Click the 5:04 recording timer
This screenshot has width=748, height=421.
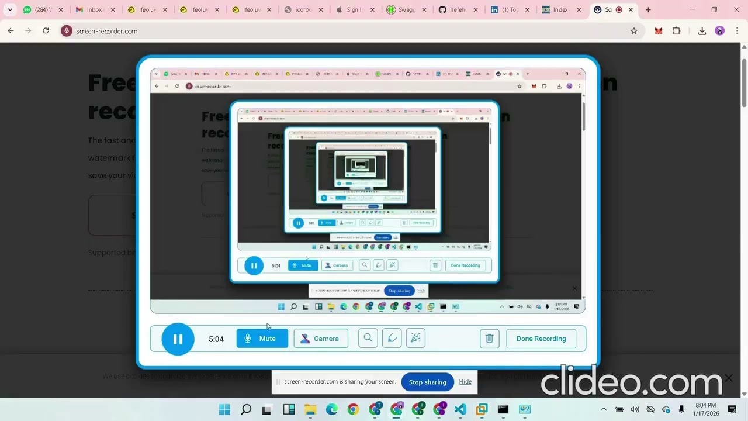click(x=216, y=339)
